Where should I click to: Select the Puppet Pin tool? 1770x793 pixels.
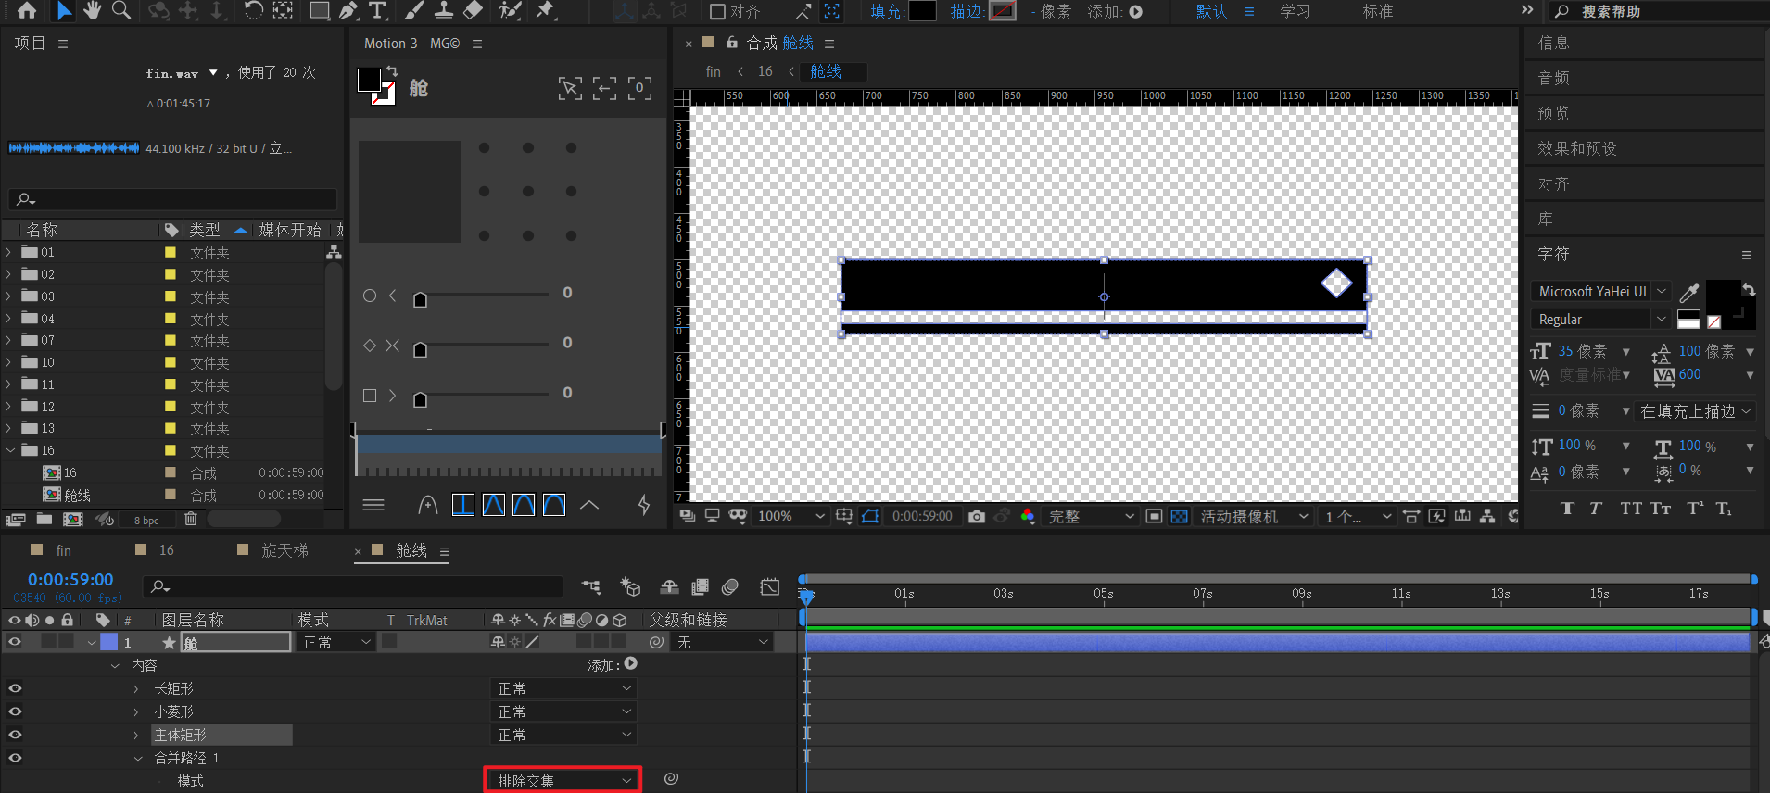point(546,11)
